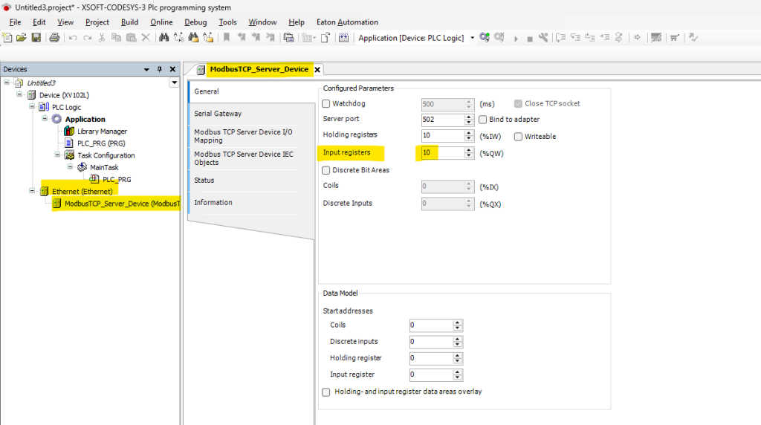
Task: Click the wrench build tool icon
Action: (543, 37)
